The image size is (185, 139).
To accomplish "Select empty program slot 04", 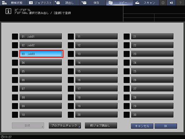I will (41, 63).
